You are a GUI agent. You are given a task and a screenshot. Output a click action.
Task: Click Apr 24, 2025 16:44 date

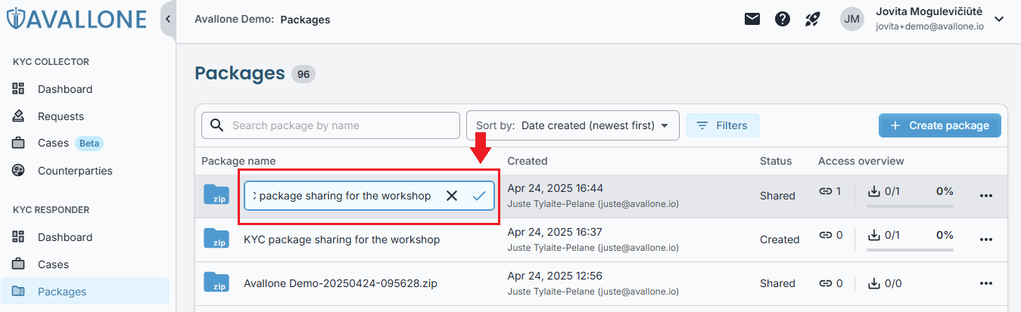point(555,188)
